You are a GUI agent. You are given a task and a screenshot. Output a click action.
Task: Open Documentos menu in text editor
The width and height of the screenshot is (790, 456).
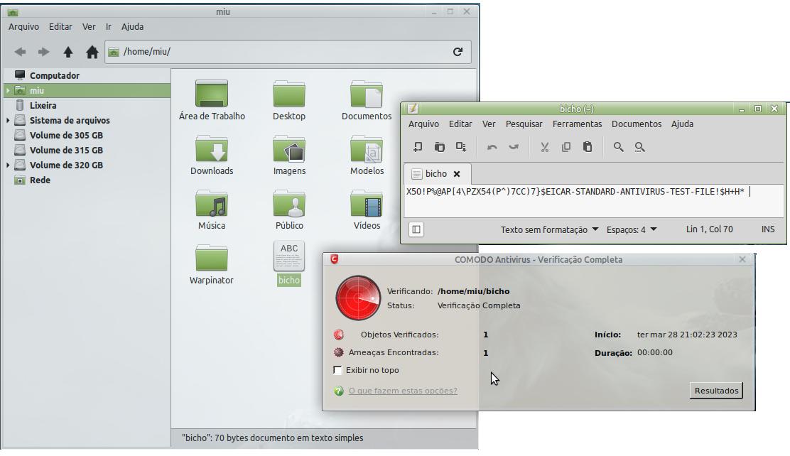(x=637, y=124)
